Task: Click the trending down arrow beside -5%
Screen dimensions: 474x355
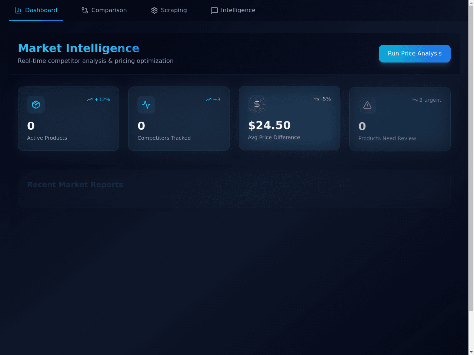Action: (x=316, y=99)
